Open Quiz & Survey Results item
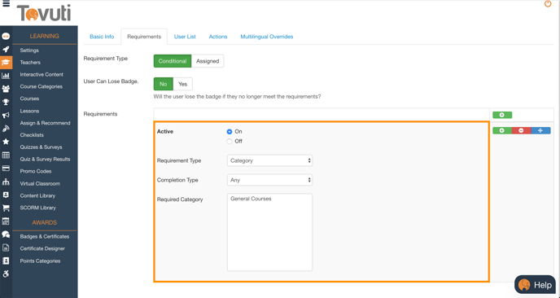Viewport: 560px width, 298px height. (x=45, y=160)
